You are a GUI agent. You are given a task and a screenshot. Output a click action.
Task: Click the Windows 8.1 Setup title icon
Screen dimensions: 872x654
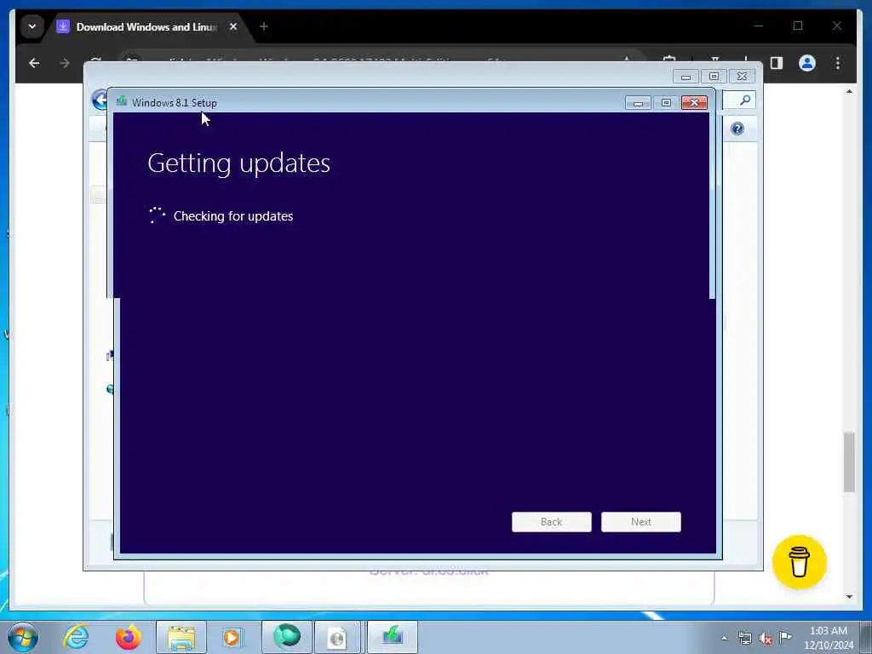pos(121,102)
